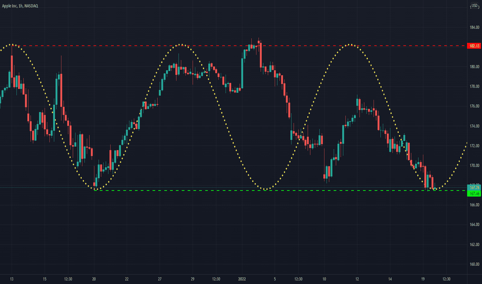Click the 162.00 price scale label
The image size is (482, 284).
(474, 244)
